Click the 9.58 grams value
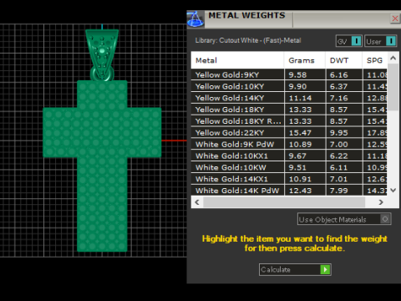 coord(297,75)
